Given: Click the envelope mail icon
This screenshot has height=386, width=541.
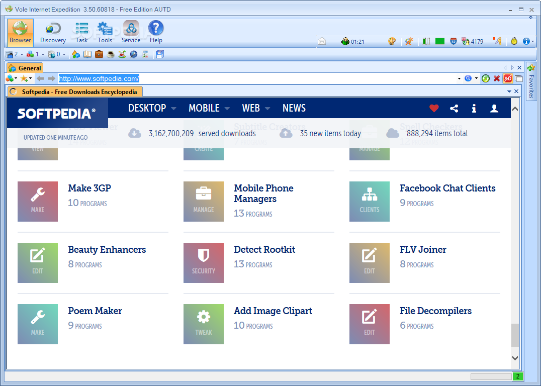Looking at the screenshot, I should pos(322,41).
